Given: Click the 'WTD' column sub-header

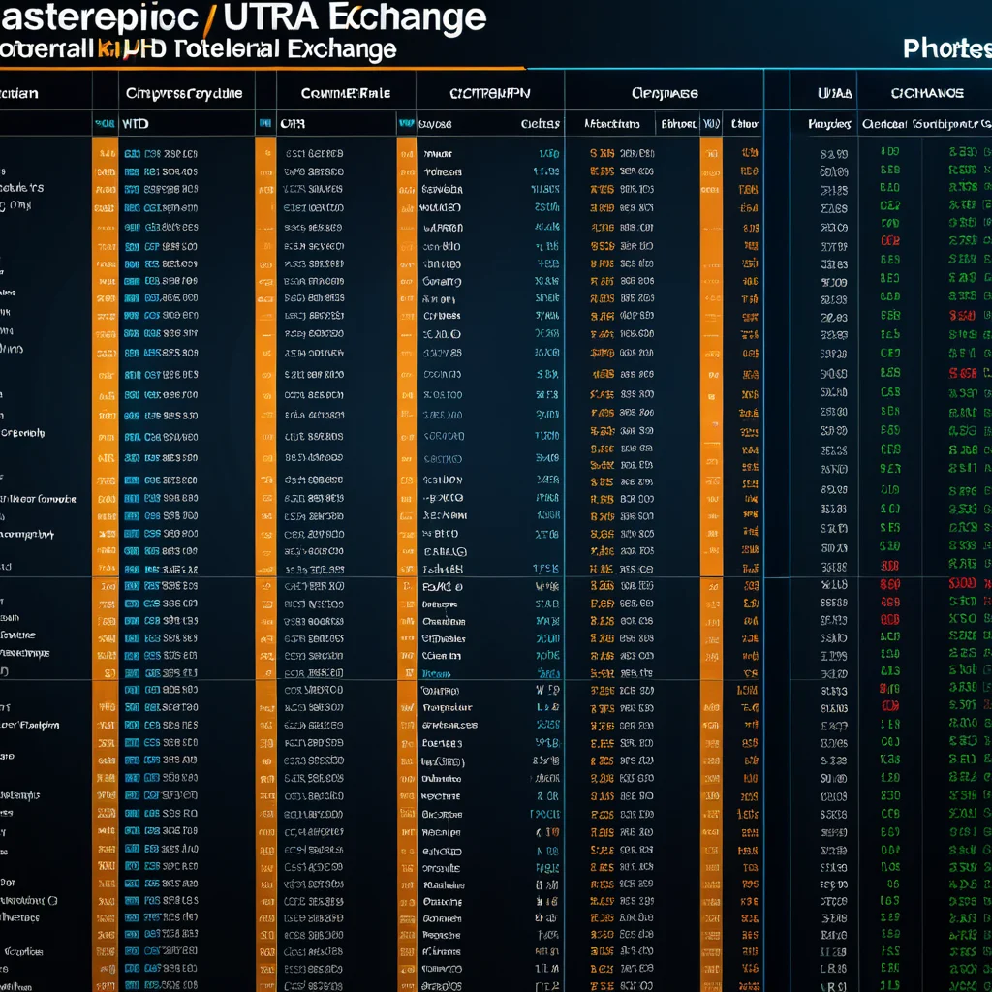Looking at the screenshot, I should click(x=135, y=124).
